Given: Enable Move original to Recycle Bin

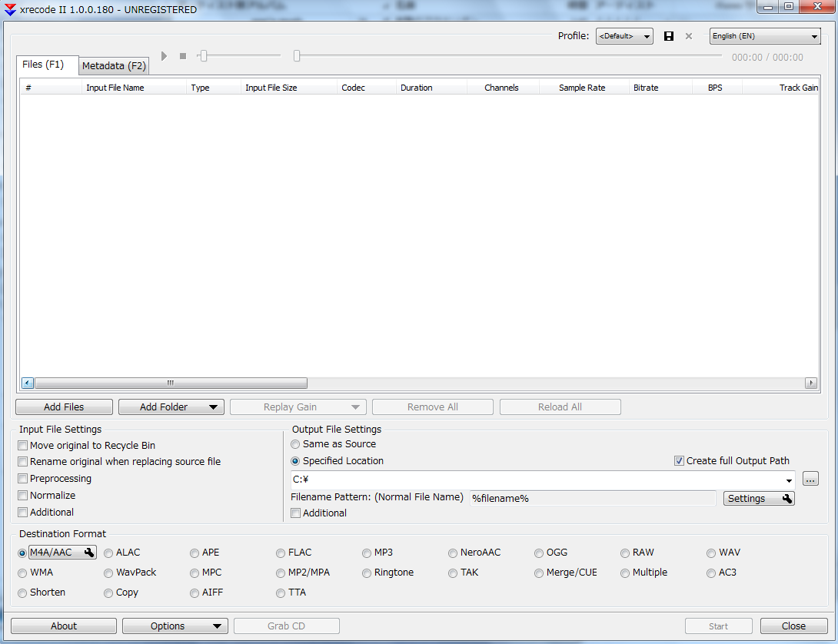Looking at the screenshot, I should coord(22,445).
